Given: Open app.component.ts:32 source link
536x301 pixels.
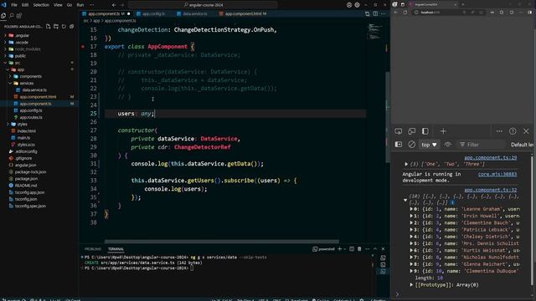Looking at the screenshot, I should pyautogui.click(x=490, y=190).
